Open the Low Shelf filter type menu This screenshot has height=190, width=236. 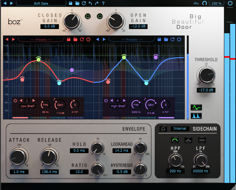[28, 106]
